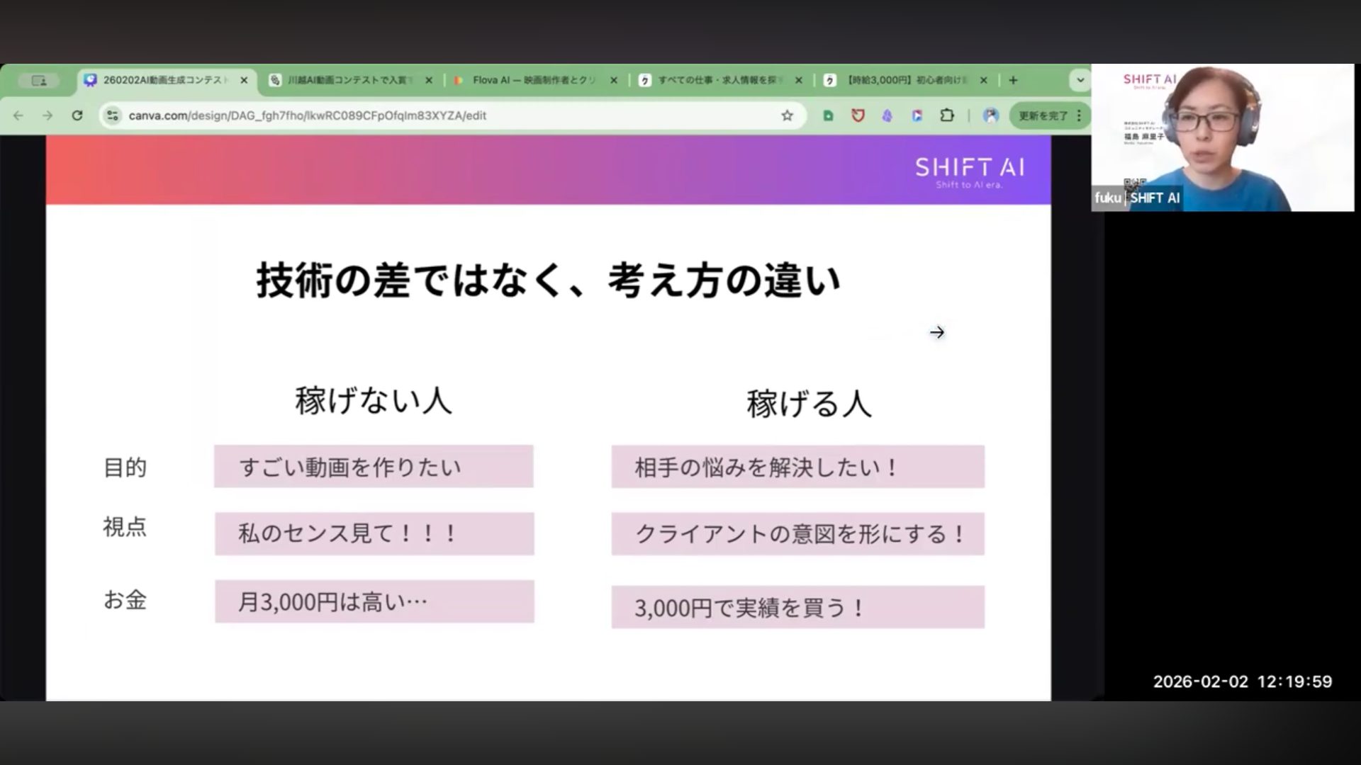
Task: Open the window tab-group button at far left
Action: point(39,81)
